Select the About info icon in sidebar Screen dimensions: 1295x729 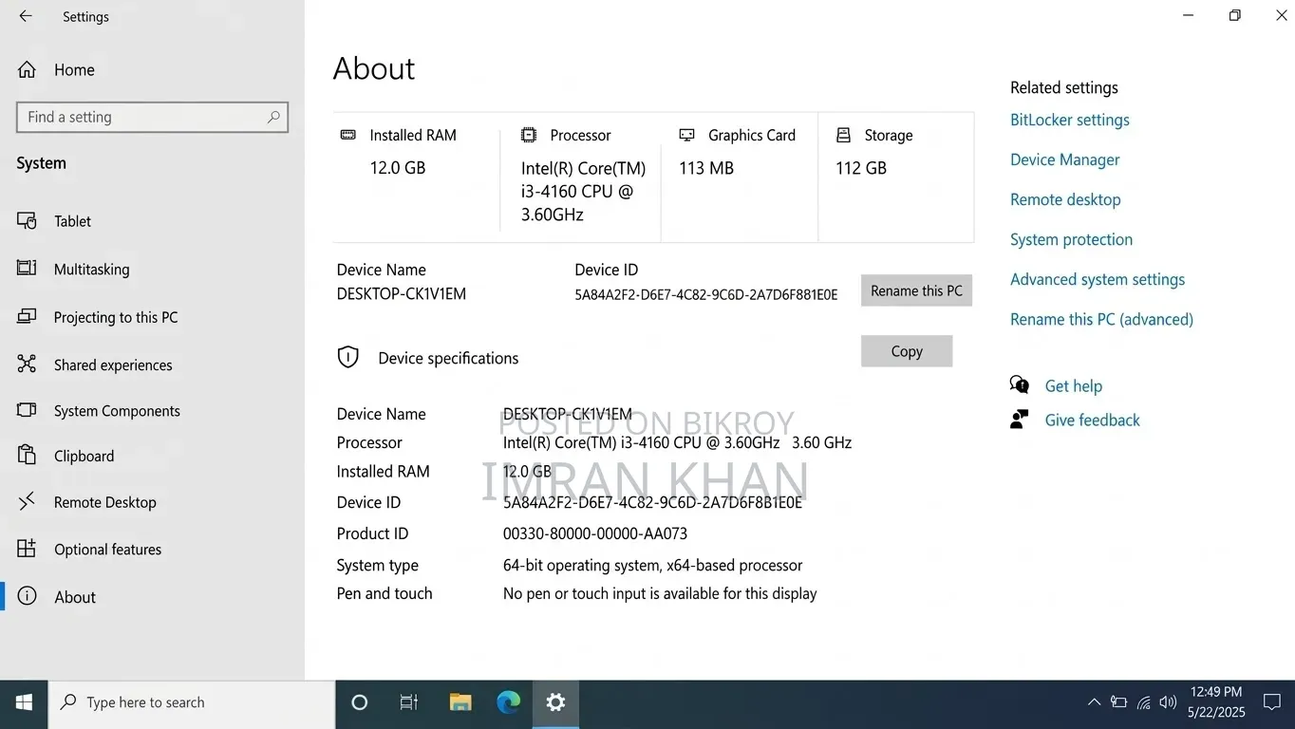click(27, 596)
